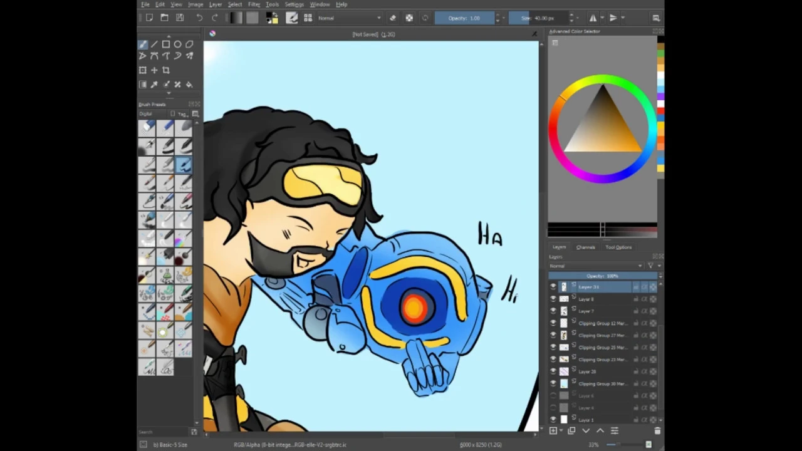The width and height of the screenshot is (802, 451).
Task: Add a new paint layer
Action: 553,431
